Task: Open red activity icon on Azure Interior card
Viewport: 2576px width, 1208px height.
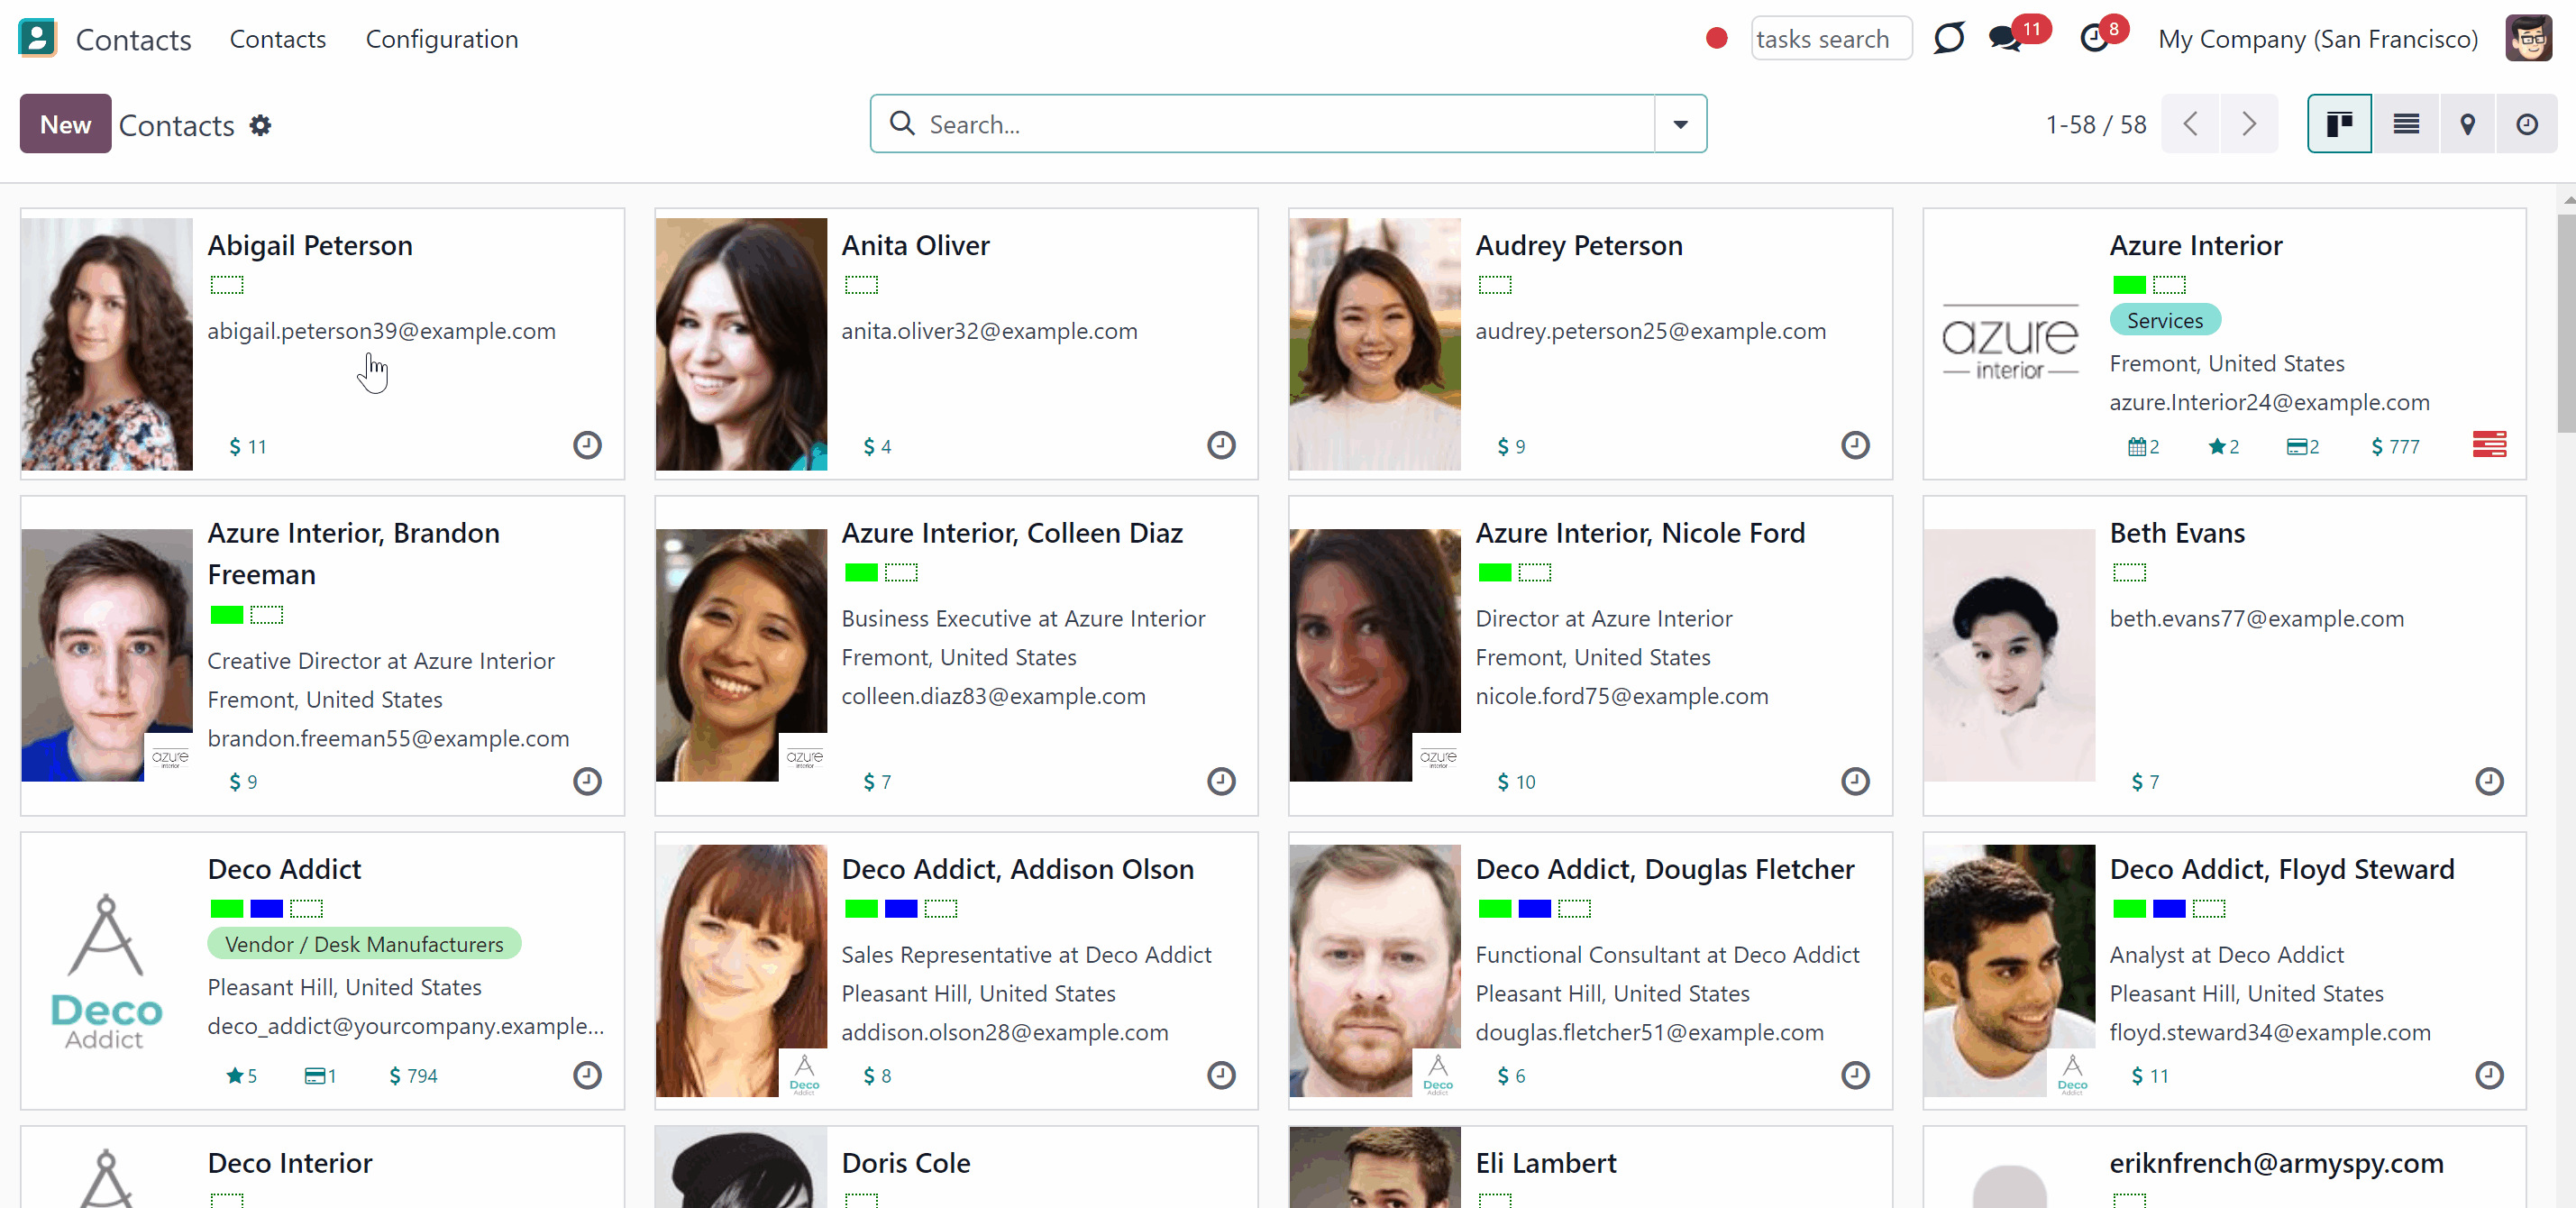Action: pos(2489,444)
